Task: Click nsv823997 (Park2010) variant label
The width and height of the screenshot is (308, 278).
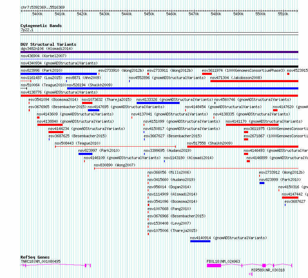Action: click(99, 150)
